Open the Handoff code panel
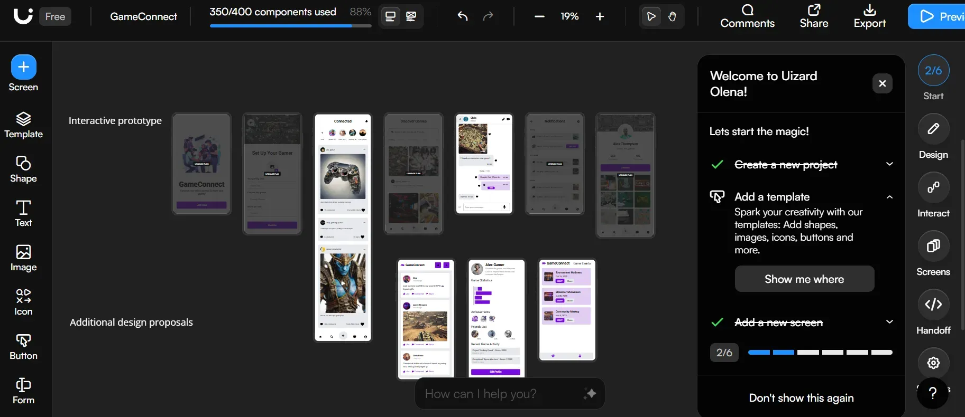 (933, 305)
